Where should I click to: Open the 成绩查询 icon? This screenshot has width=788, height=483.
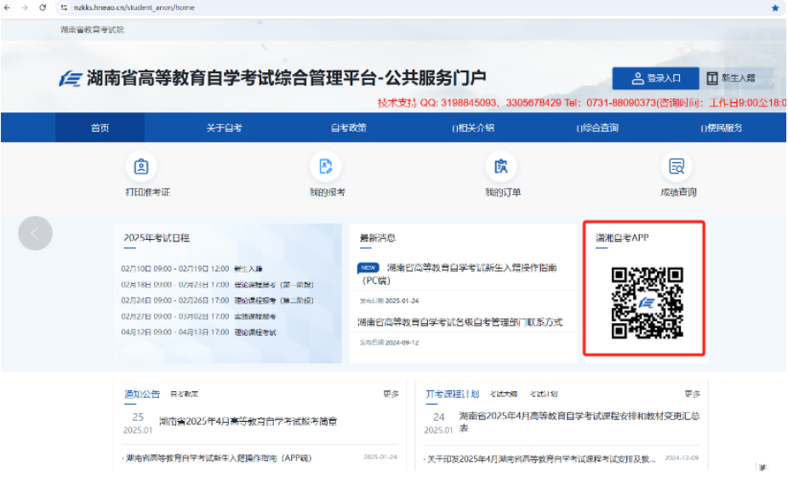tap(677, 167)
